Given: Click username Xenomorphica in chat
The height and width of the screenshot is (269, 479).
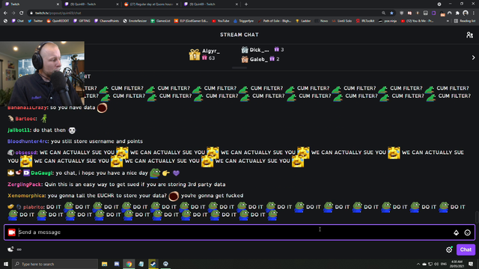Looking at the screenshot, I should click(26, 196).
